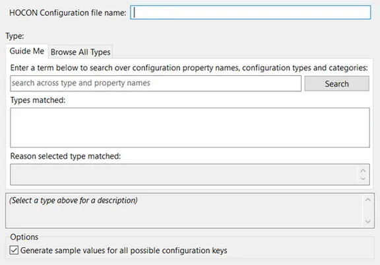Click the 'Types matched:' label
380x265 pixels.
pyautogui.click(x=38, y=100)
